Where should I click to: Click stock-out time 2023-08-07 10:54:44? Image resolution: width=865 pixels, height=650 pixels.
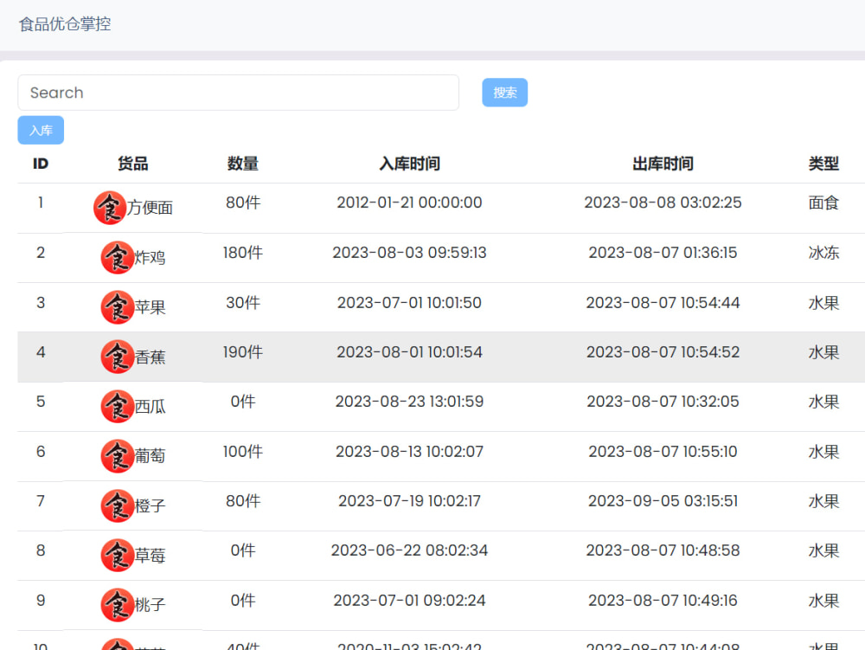point(663,303)
